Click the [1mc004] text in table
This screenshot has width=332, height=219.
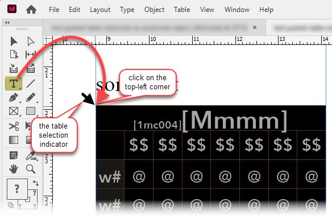pos(157,125)
